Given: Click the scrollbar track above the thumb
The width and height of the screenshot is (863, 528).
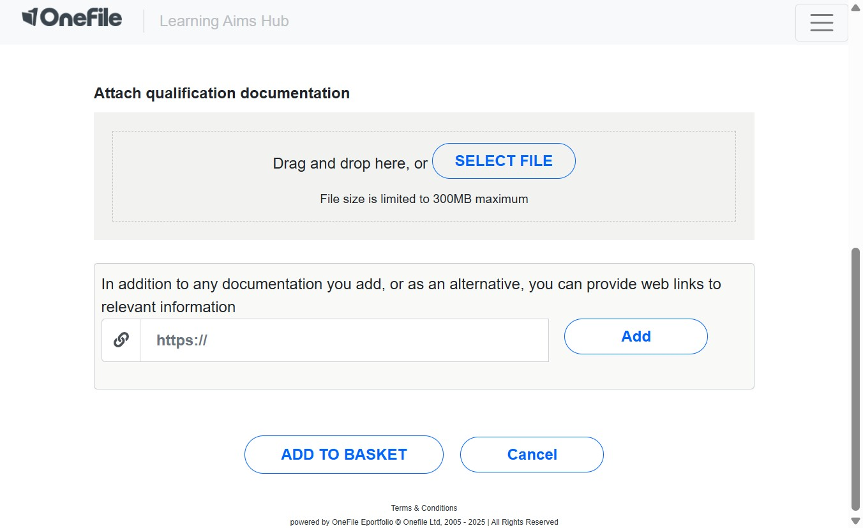Looking at the screenshot, I should tap(856, 128).
